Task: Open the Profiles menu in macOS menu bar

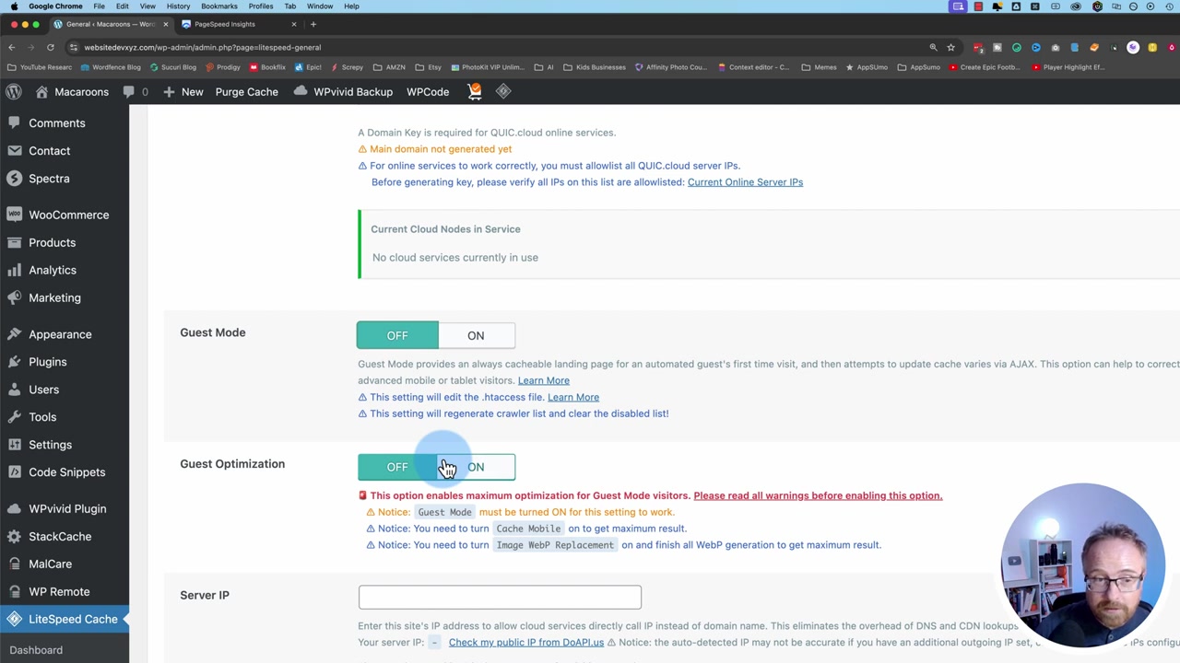Action: click(261, 6)
